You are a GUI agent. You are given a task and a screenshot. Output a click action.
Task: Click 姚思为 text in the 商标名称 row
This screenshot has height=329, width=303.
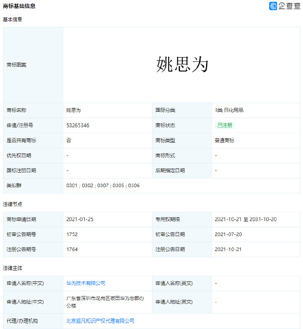point(73,110)
